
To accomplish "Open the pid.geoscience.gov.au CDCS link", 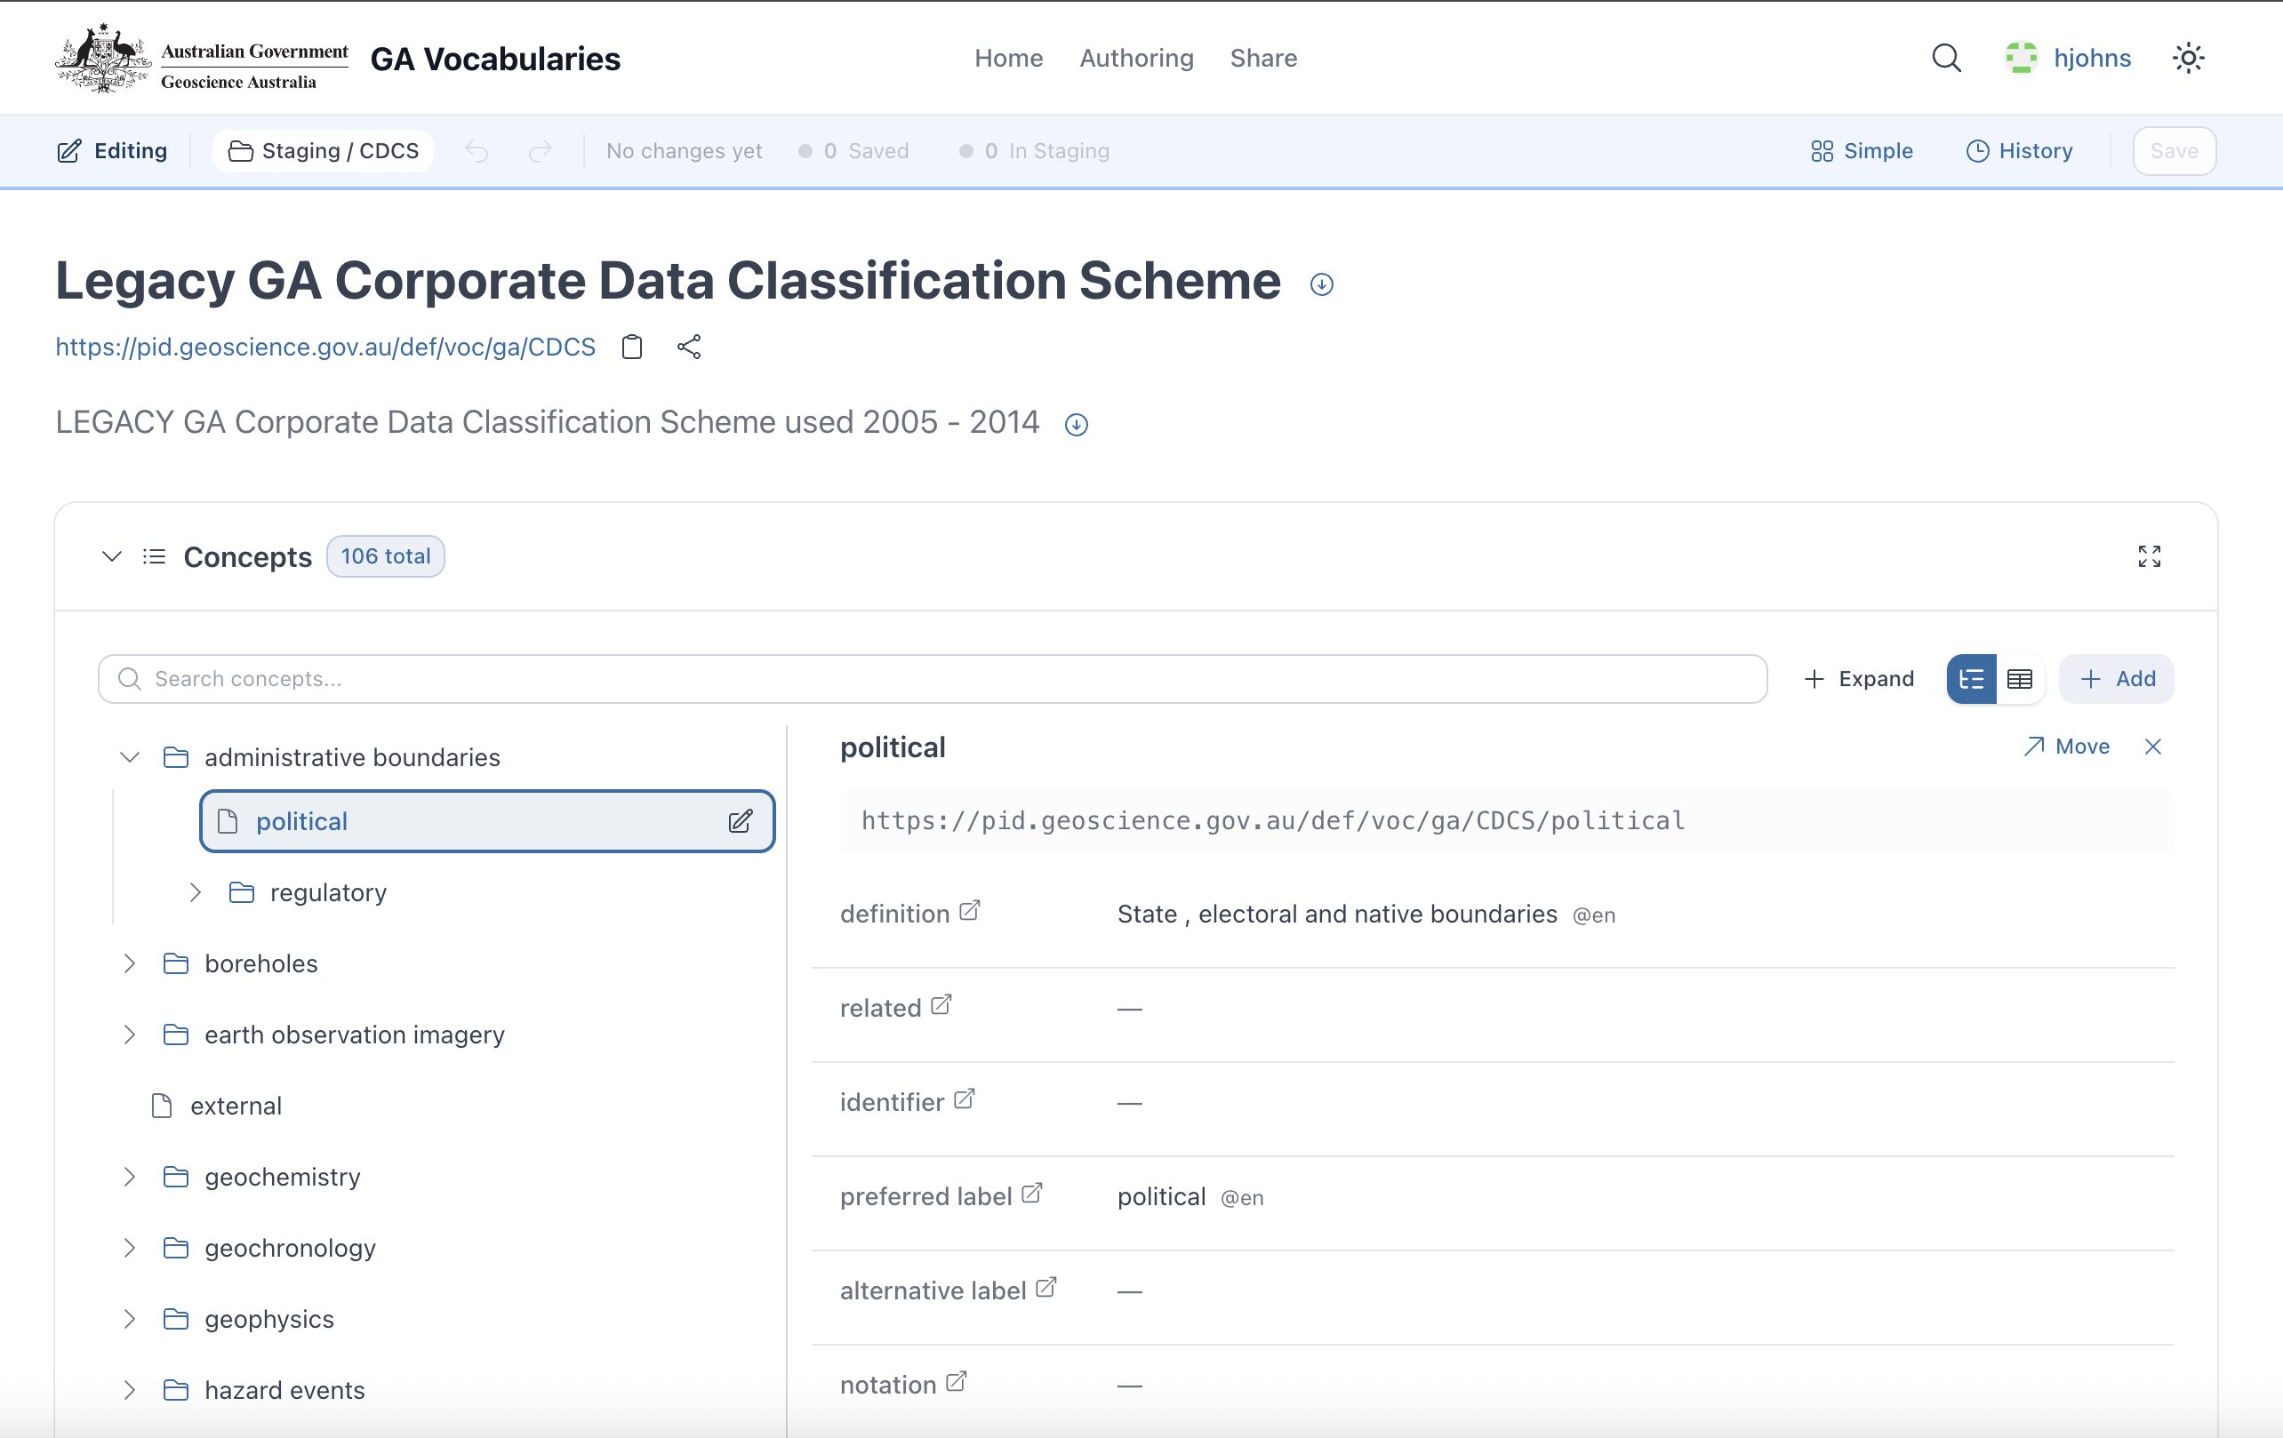I will point(325,347).
